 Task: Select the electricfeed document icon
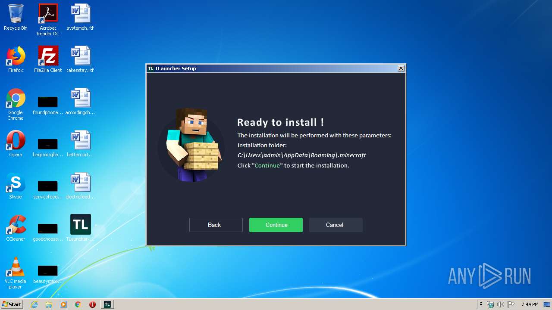point(80,186)
